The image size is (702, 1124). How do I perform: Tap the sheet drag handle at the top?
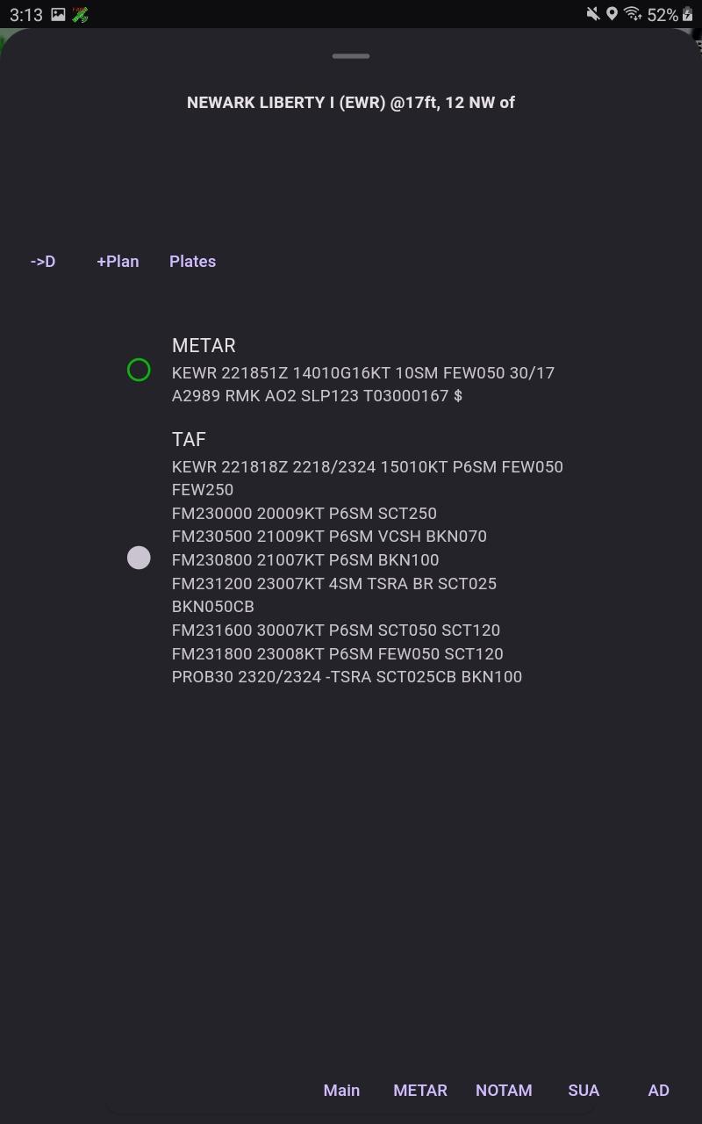[351, 56]
